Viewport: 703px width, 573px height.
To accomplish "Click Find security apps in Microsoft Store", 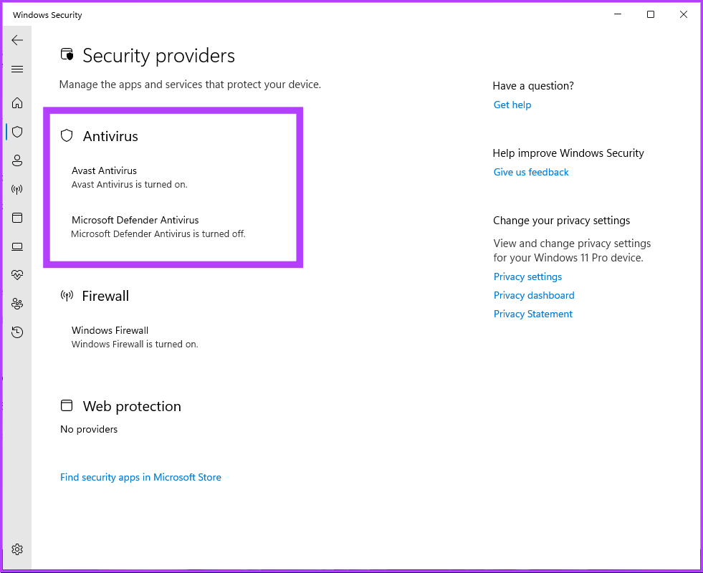I will pos(140,477).
